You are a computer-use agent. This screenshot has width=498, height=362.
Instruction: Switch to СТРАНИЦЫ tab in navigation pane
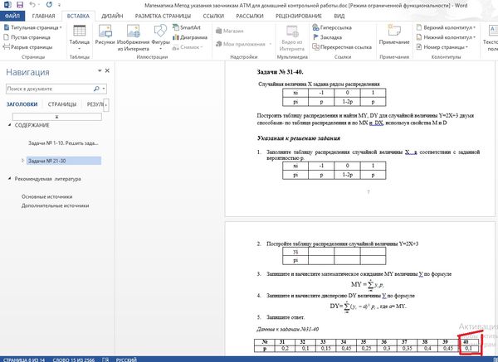click(63, 104)
